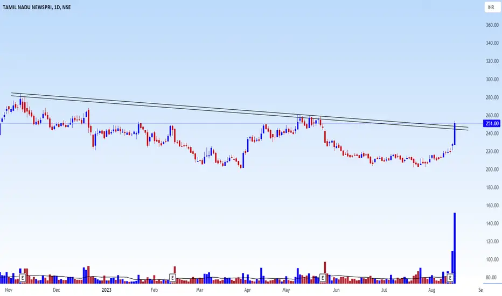The image size is (502, 296).
Task: Select the upper descending trendline
Action: (x=240, y=109)
